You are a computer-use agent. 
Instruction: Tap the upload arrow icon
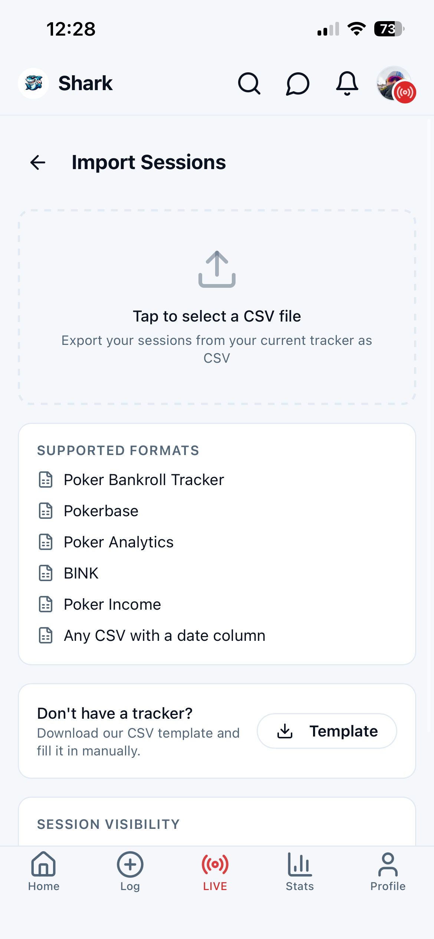(x=217, y=269)
